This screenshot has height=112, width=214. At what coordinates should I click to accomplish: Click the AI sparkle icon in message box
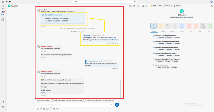tap(111, 105)
